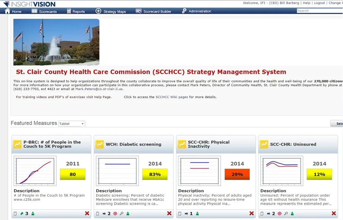Screen dimensions: 343x220
Task: Open the SCC-CHR: Physical Inactivity title
Action: tap(209, 144)
